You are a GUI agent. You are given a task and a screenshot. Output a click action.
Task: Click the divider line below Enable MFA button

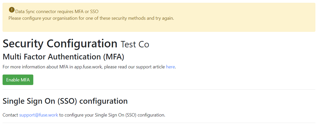(x=159, y=90)
